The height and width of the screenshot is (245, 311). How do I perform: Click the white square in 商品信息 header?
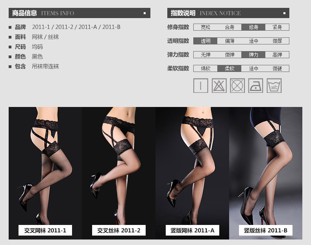[144, 13]
